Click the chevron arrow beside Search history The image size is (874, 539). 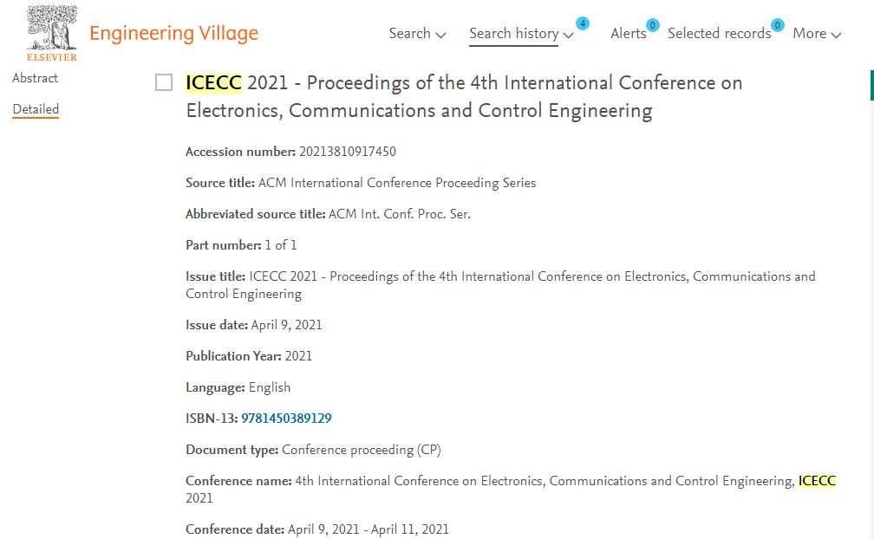point(569,35)
